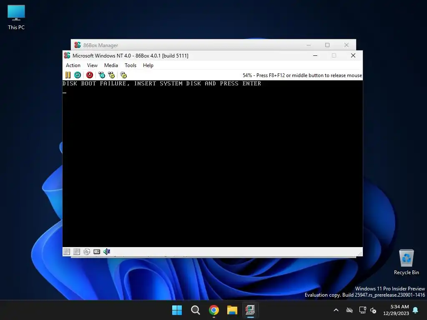The width and height of the screenshot is (427, 320).
Task: Open the Windows Start menu
Action: [177, 310]
